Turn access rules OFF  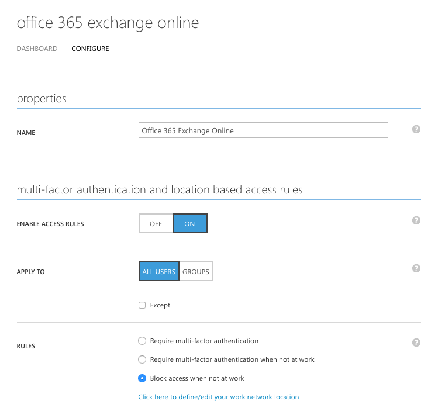(156, 223)
